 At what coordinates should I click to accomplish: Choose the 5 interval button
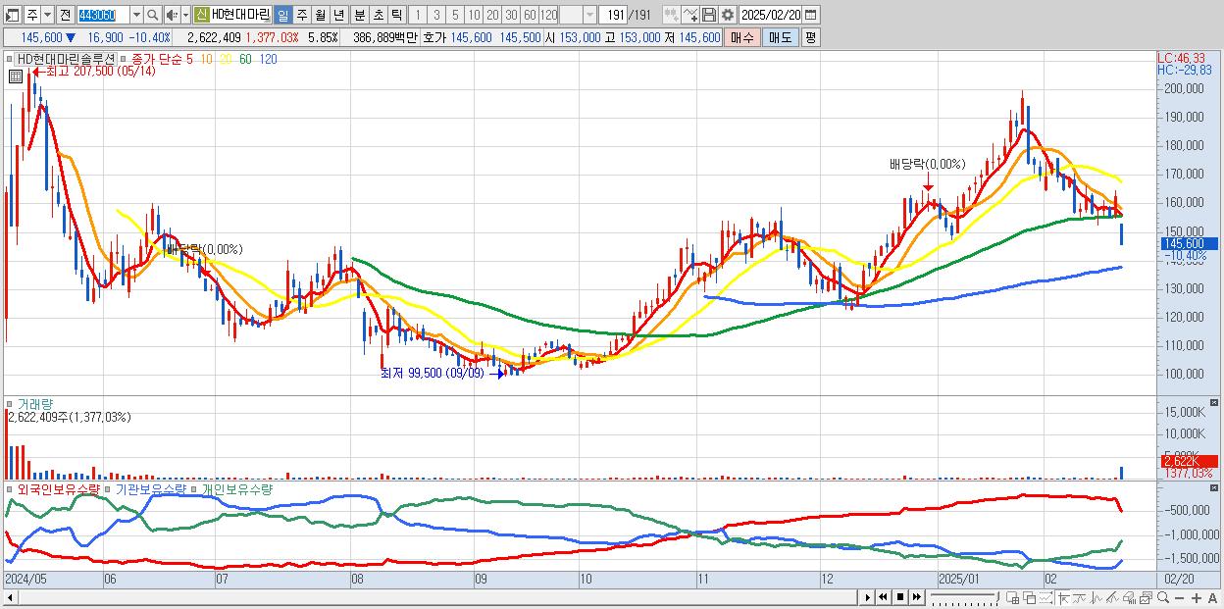pos(455,15)
